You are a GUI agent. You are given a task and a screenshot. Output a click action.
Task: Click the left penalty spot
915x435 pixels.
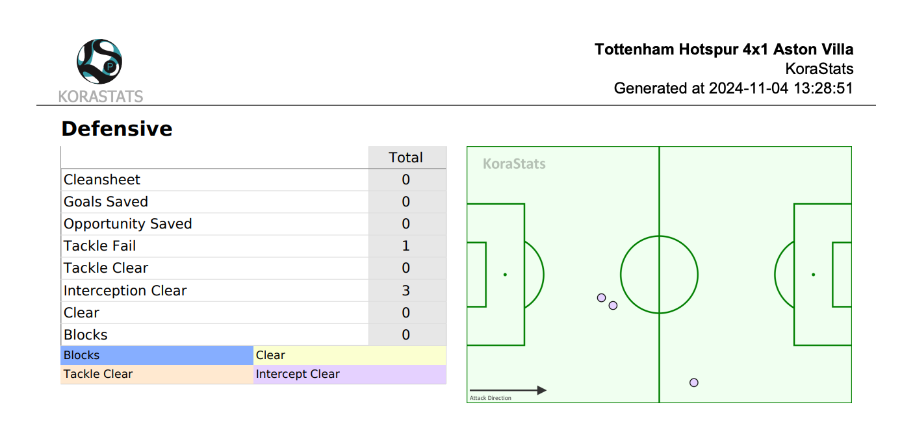(x=505, y=275)
